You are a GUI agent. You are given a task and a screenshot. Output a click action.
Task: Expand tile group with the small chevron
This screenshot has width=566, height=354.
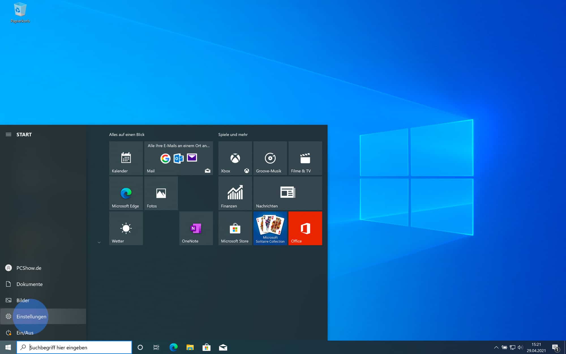click(x=99, y=242)
